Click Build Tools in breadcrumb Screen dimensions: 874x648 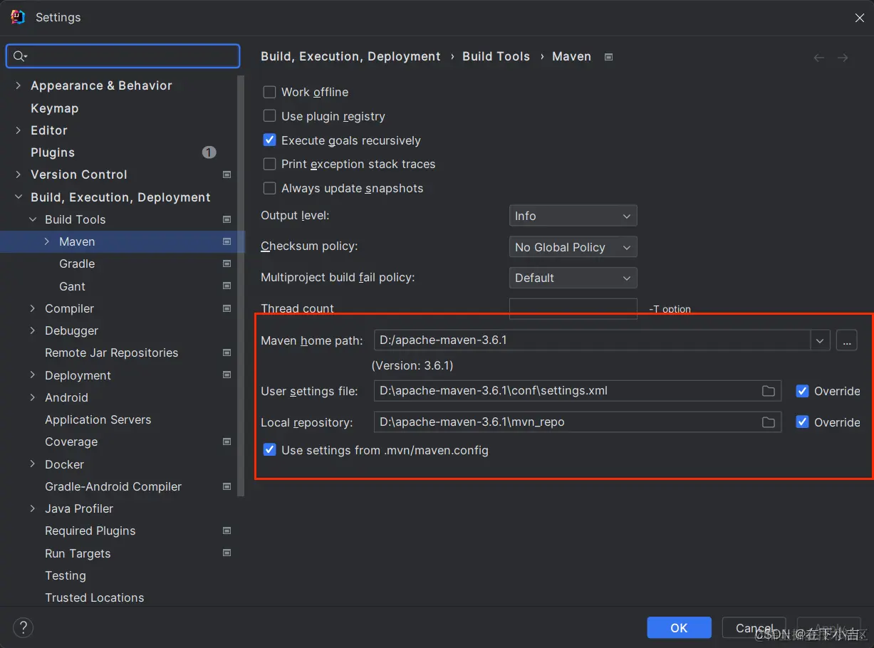pos(496,56)
